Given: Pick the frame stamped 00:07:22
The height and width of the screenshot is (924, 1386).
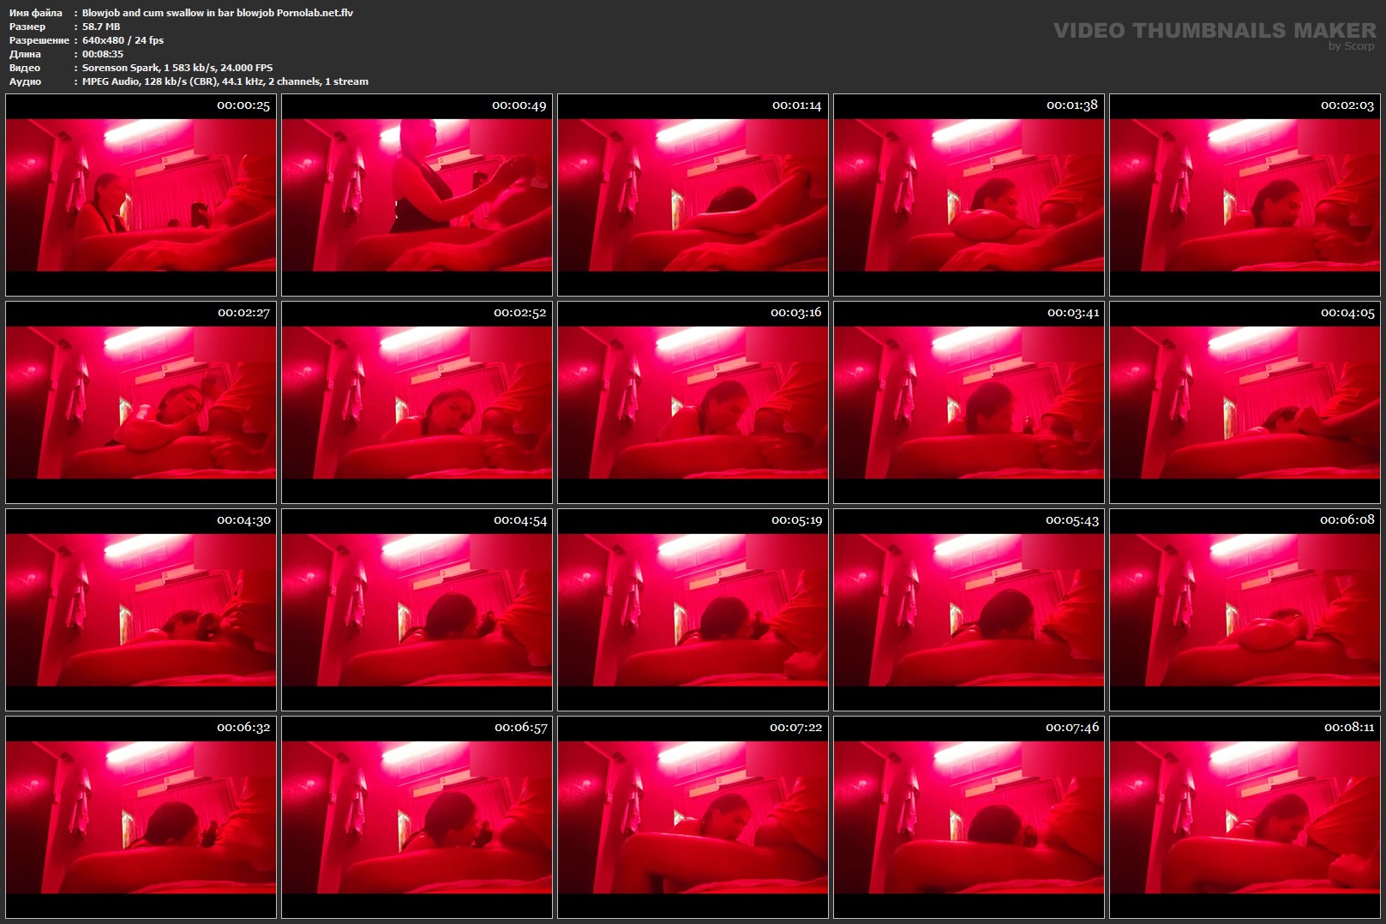Looking at the screenshot, I should coord(693,818).
